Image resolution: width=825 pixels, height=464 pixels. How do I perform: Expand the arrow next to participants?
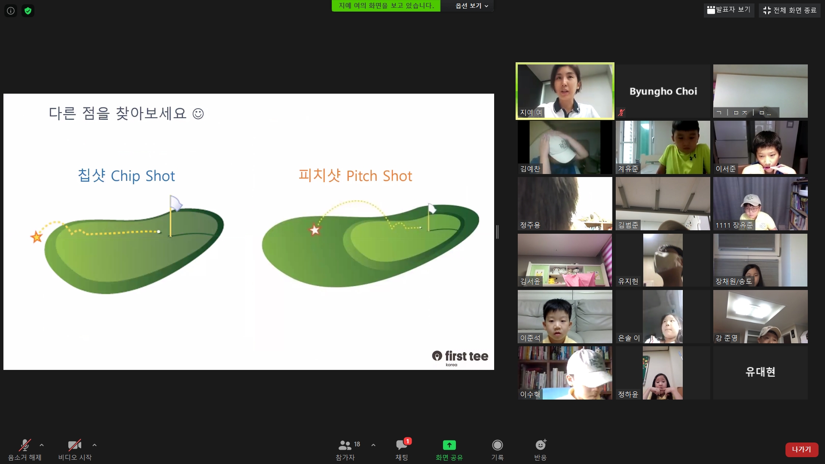coord(373,445)
